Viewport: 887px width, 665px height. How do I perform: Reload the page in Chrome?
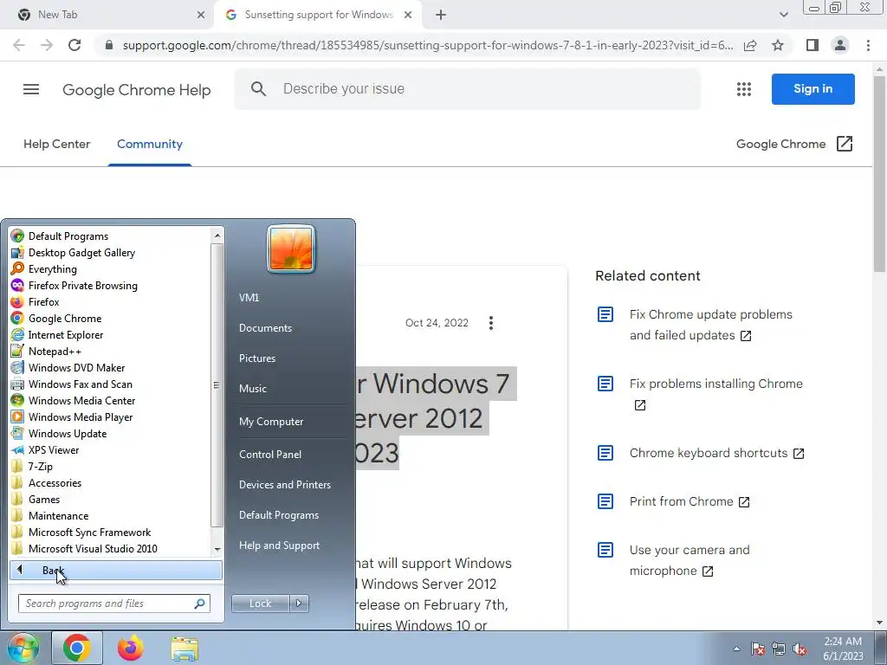74,45
